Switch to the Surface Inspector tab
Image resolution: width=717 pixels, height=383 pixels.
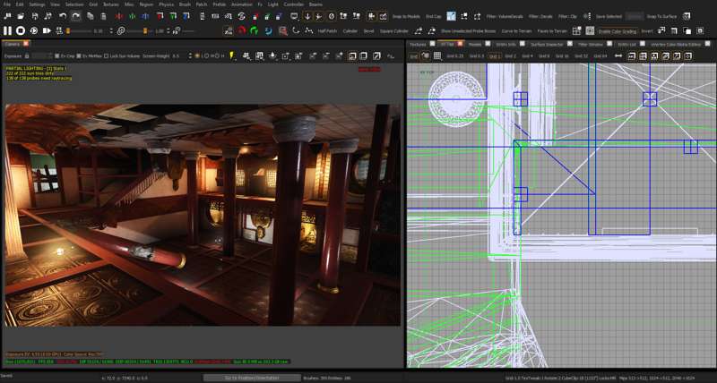click(548, 43)
